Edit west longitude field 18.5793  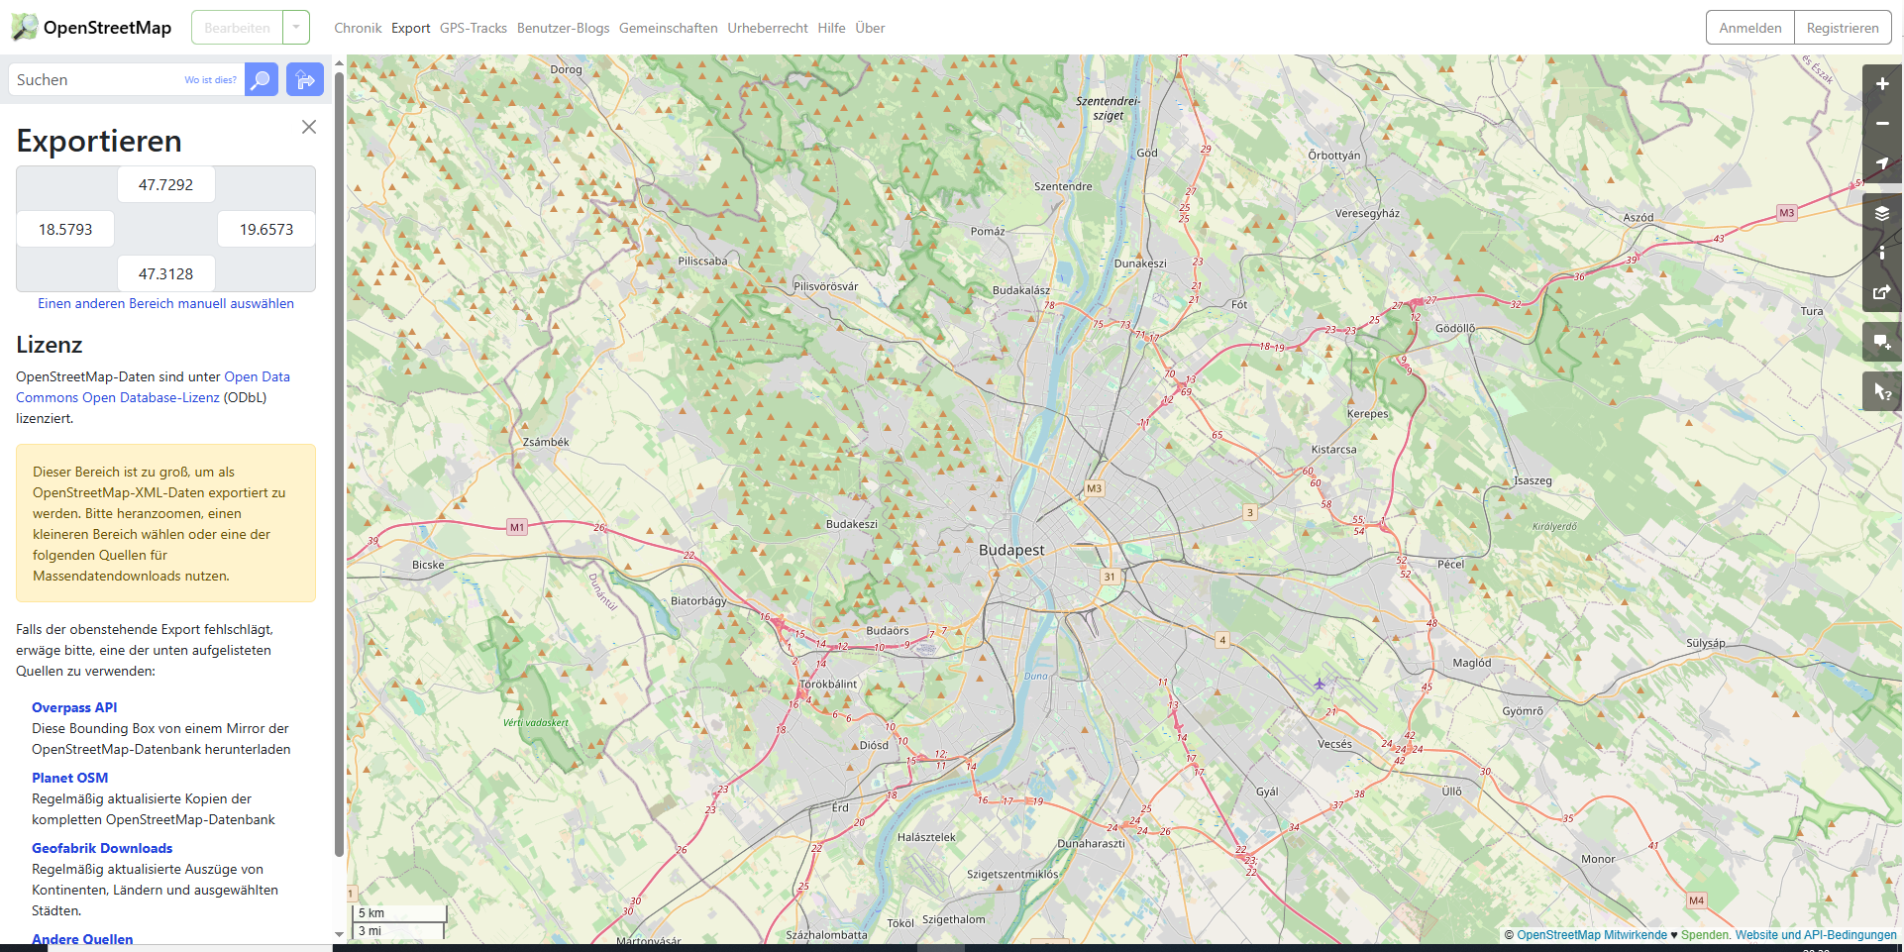click(65, 229)
